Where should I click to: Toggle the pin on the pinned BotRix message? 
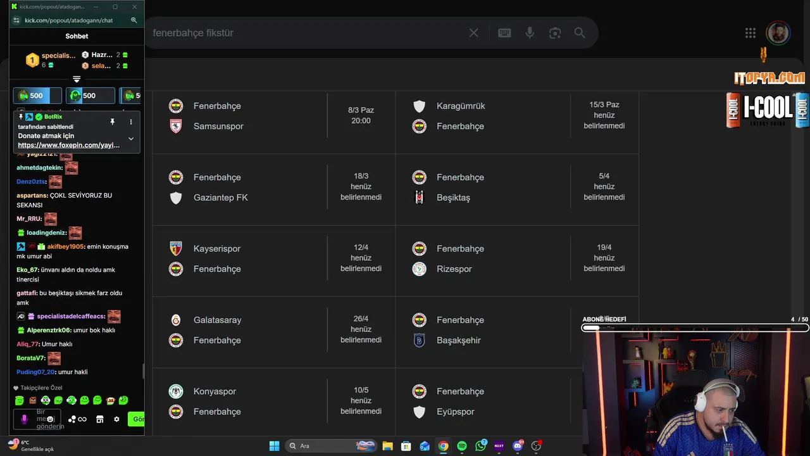point(113,122)
